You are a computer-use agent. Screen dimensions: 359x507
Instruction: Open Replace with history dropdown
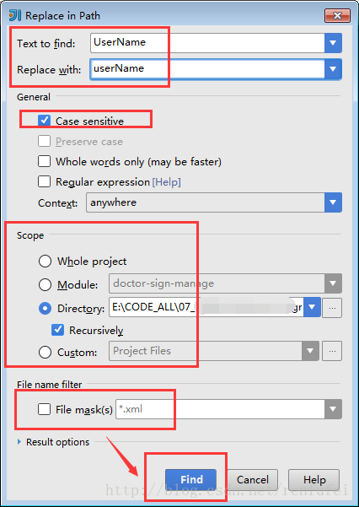333,68
